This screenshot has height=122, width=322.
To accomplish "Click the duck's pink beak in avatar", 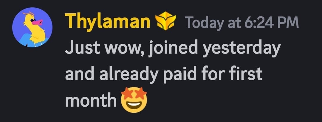I will point(39,22).
